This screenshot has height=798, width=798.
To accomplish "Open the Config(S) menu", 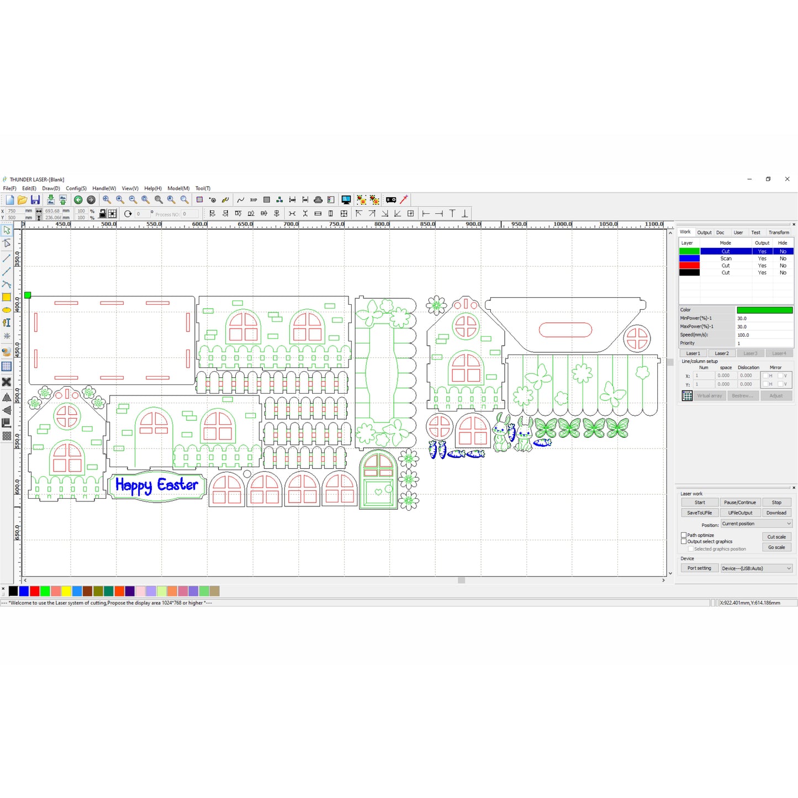I will [76, 188].
